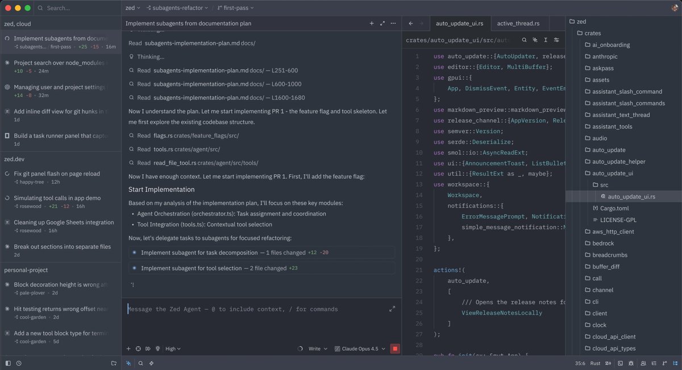Click the user avatar in title bar

[674, 8]
